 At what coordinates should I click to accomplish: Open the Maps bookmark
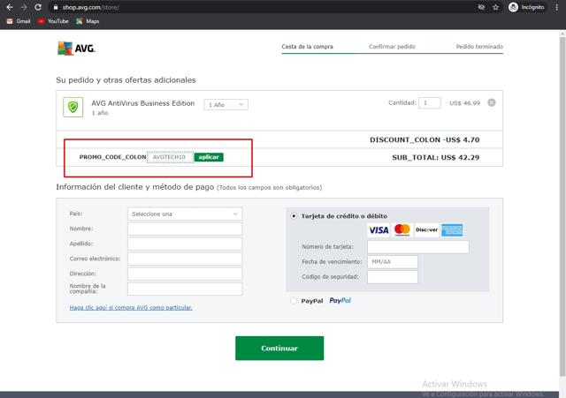tap(88, 21)
